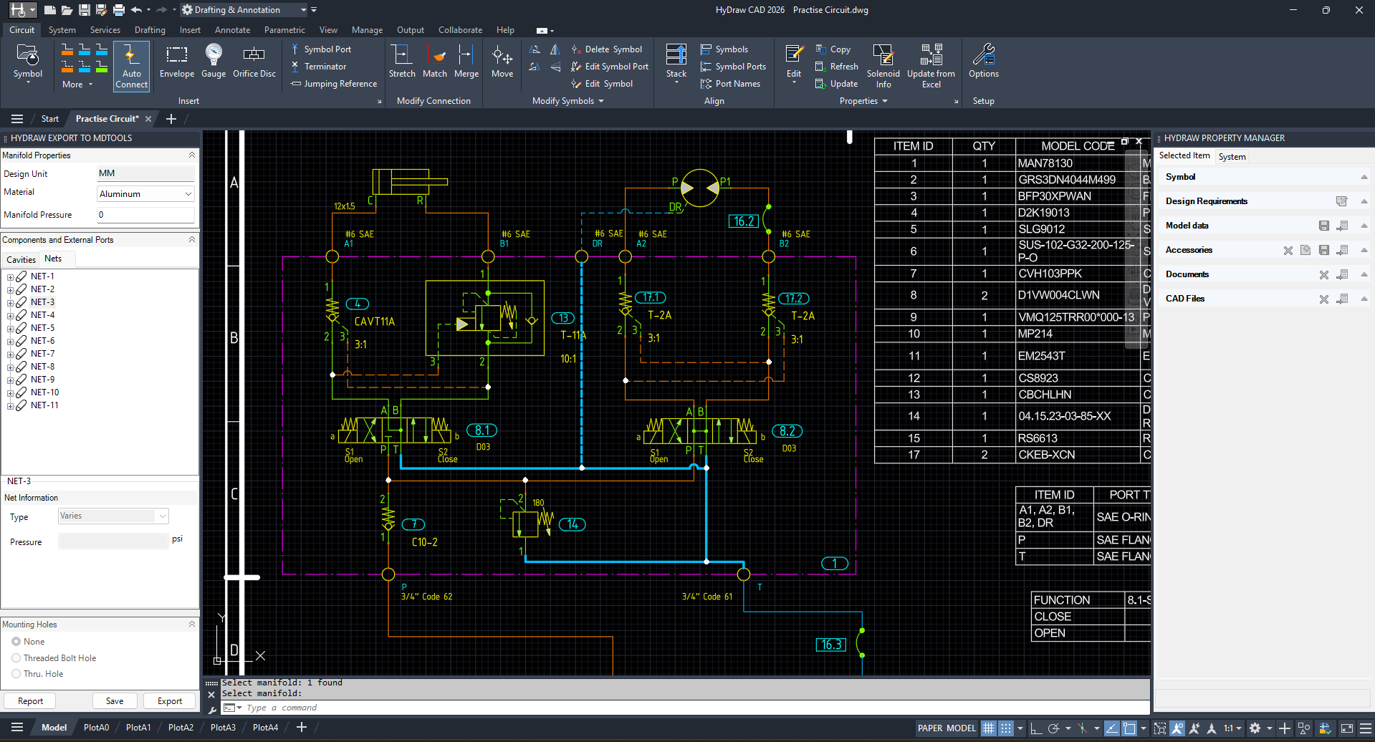Expand the CAD Files section
The image size is (1375, 742).
pos(1364,299)
